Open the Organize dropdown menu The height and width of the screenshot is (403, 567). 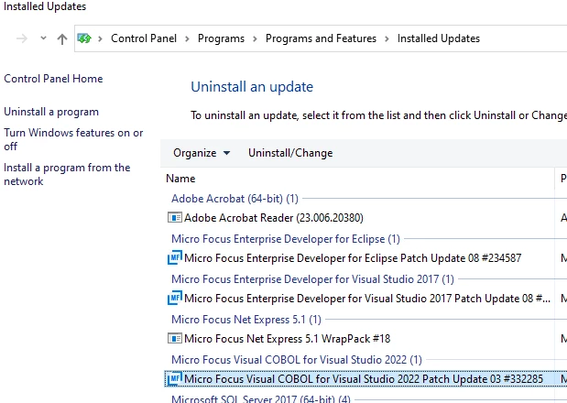[202, 153]
